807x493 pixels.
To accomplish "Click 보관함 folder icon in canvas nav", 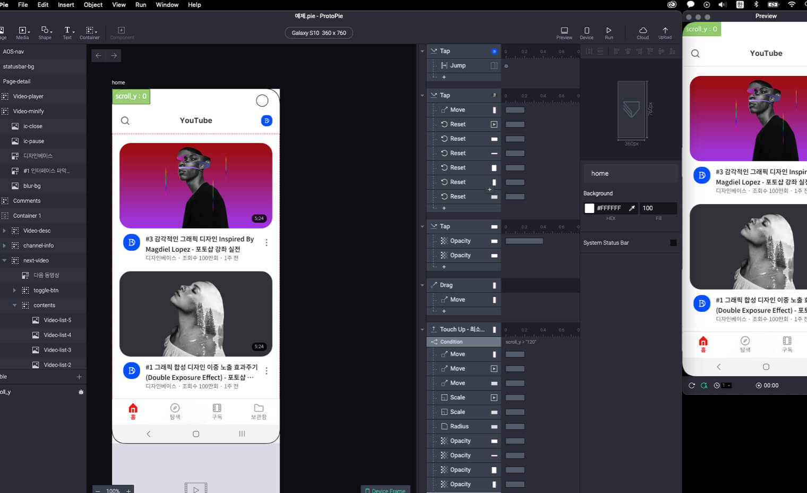I will coord(259,408).
